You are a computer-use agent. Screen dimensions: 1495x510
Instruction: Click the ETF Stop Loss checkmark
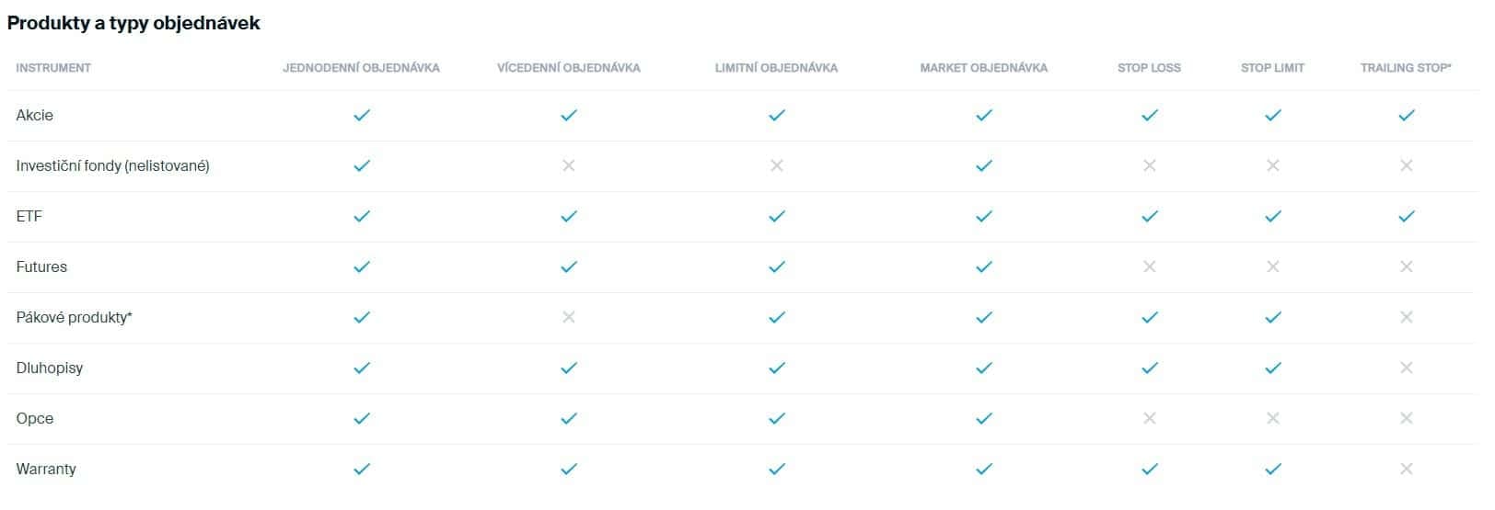click(1149, 217)
